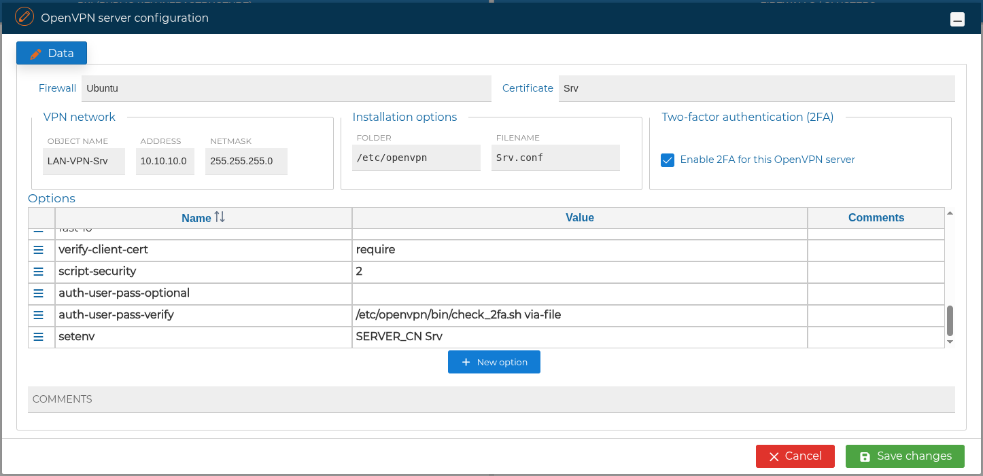Image resolution: width=983 pixels, height=476 pixels.
Task: Click the Certificate field showing Srv
Action: tap(757, 88)
